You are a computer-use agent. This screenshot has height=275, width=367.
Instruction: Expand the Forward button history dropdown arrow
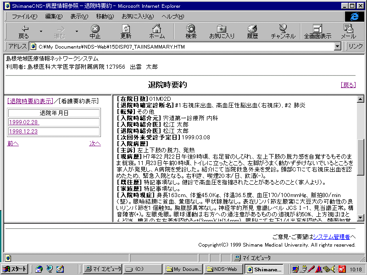(77, 32)
